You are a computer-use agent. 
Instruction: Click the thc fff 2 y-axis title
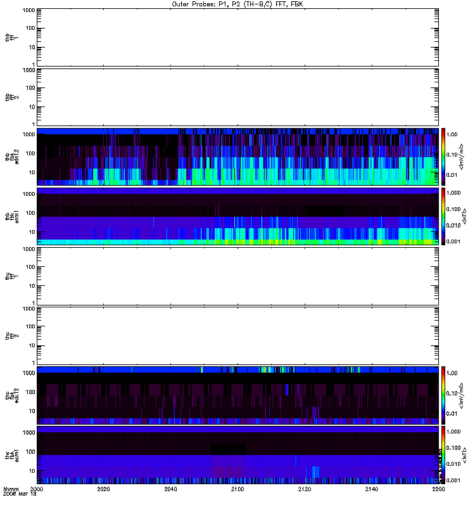tap(12, 336)
